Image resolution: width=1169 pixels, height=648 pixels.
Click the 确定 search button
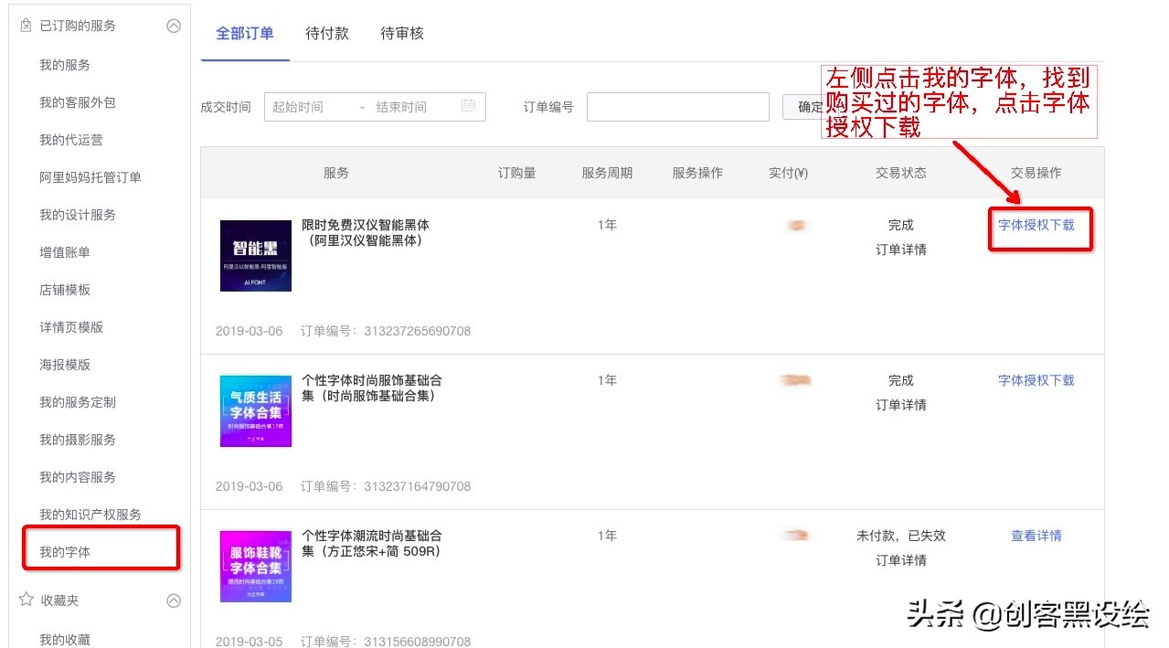click(x=808, y=106)
